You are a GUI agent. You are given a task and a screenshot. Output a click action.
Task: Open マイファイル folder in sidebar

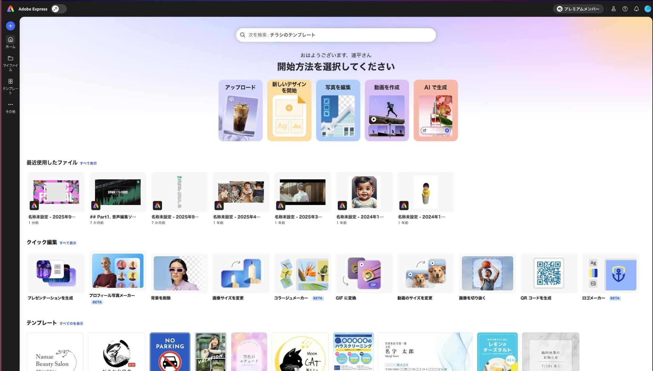point(10,63)
